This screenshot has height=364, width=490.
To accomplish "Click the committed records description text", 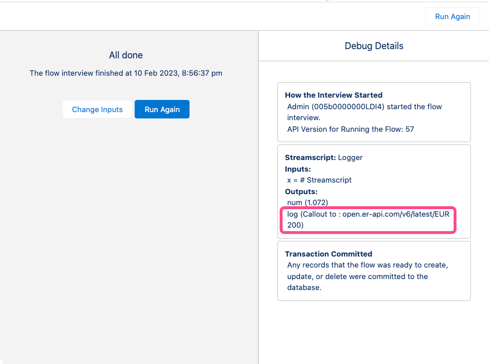I will pos(365,276).
